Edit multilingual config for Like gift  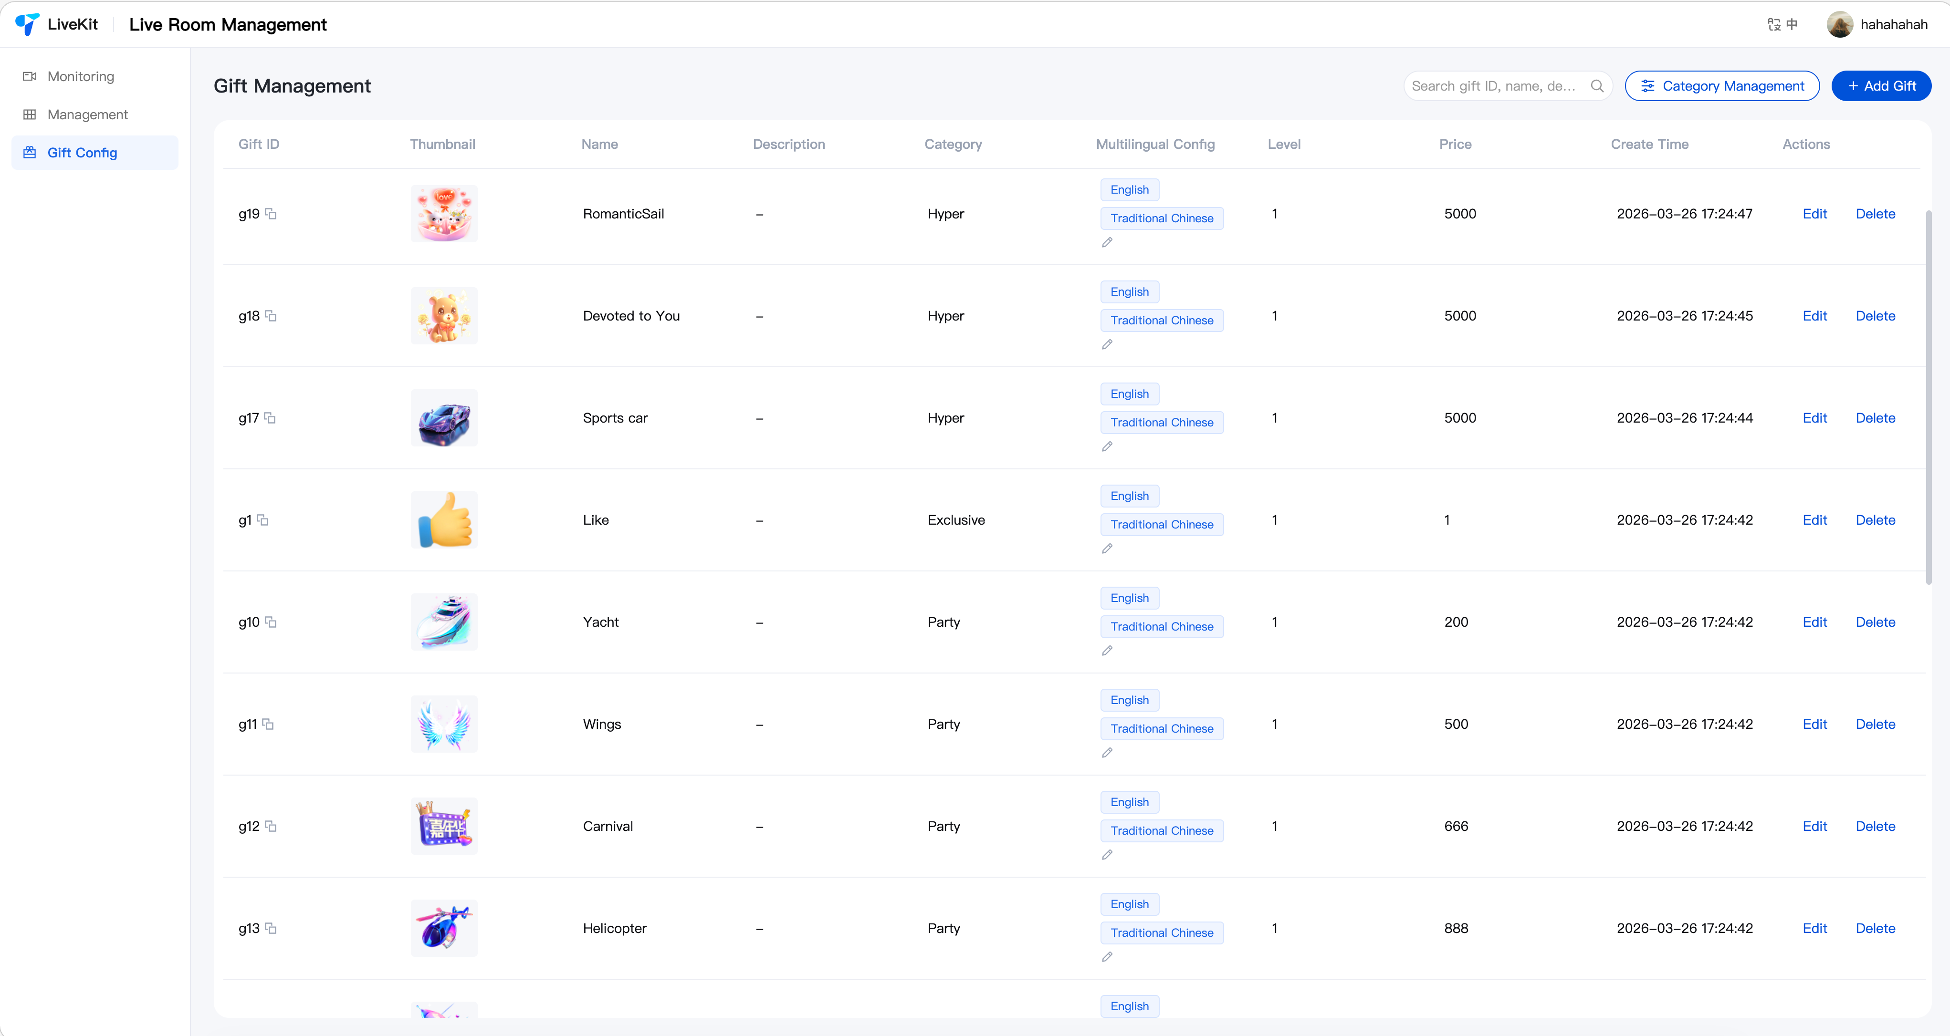(1107, 549)
